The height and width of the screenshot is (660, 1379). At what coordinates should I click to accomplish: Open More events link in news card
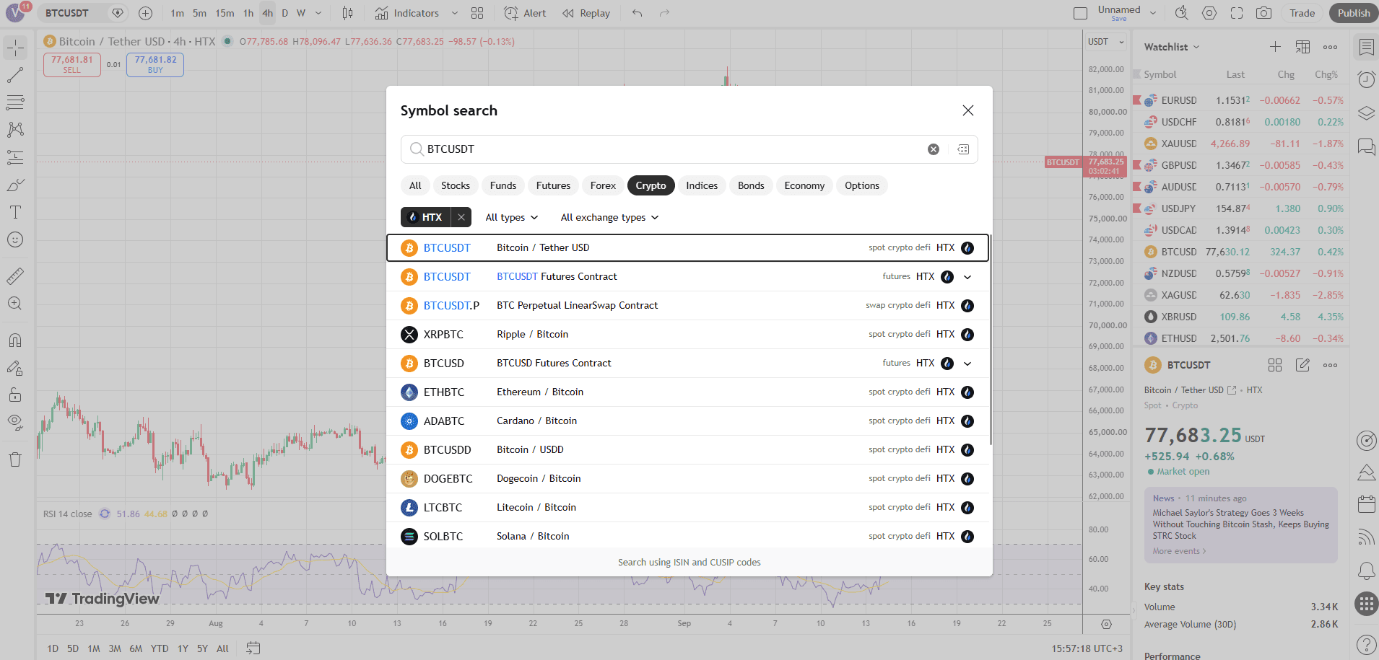pos(1179,551)
